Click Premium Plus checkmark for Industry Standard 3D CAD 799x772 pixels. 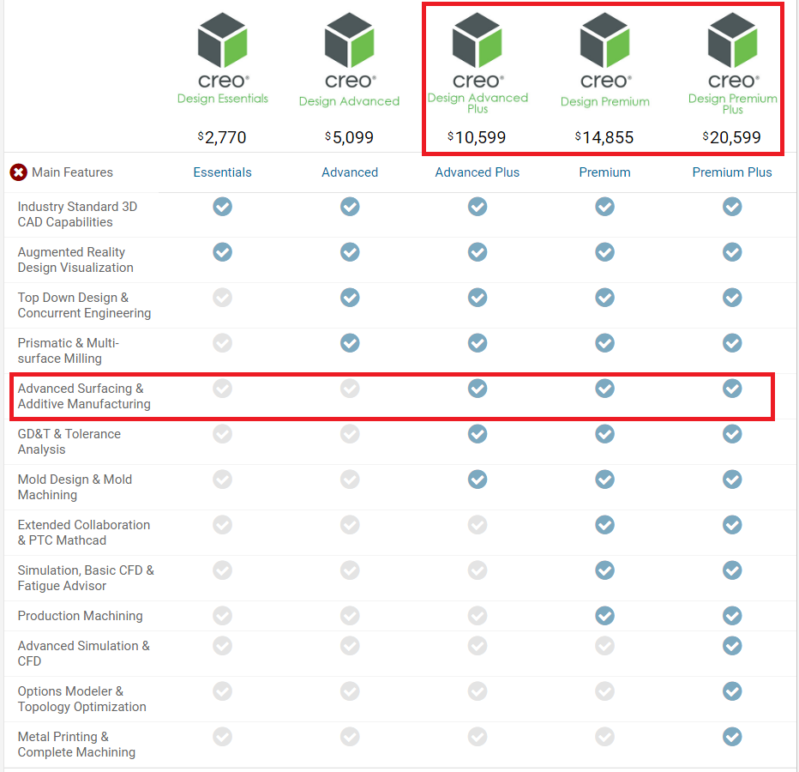click(732, 207)
